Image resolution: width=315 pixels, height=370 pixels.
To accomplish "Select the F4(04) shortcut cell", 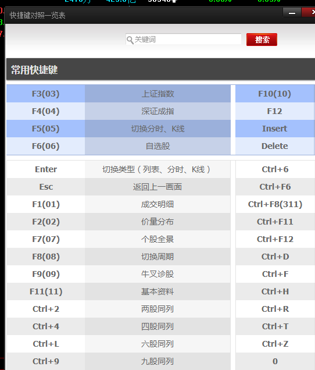I will pyautogui.click(x=46, y=111).
